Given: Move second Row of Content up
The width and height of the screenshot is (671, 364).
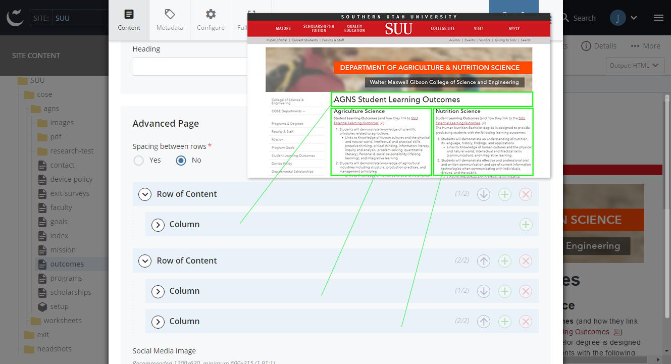Looking at the screenshot, I should tap(484, 261).
